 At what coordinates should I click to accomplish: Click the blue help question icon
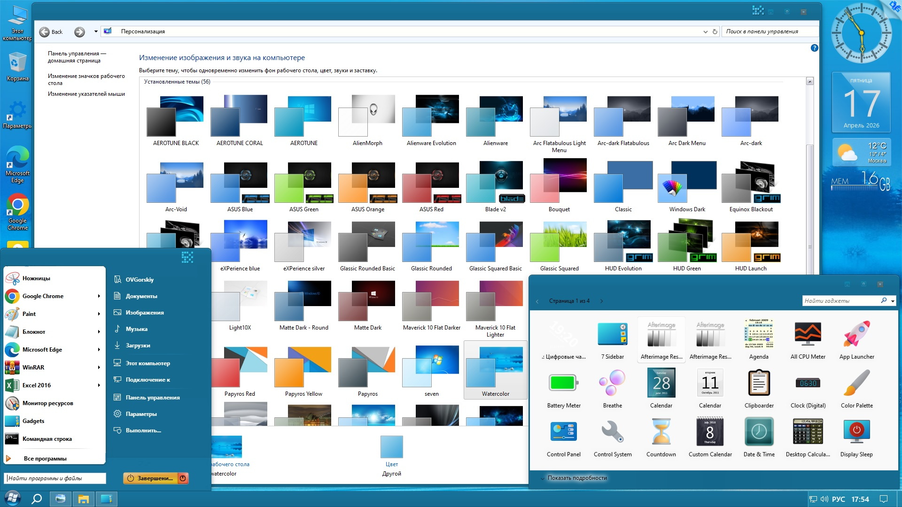(x=814, y=48)
